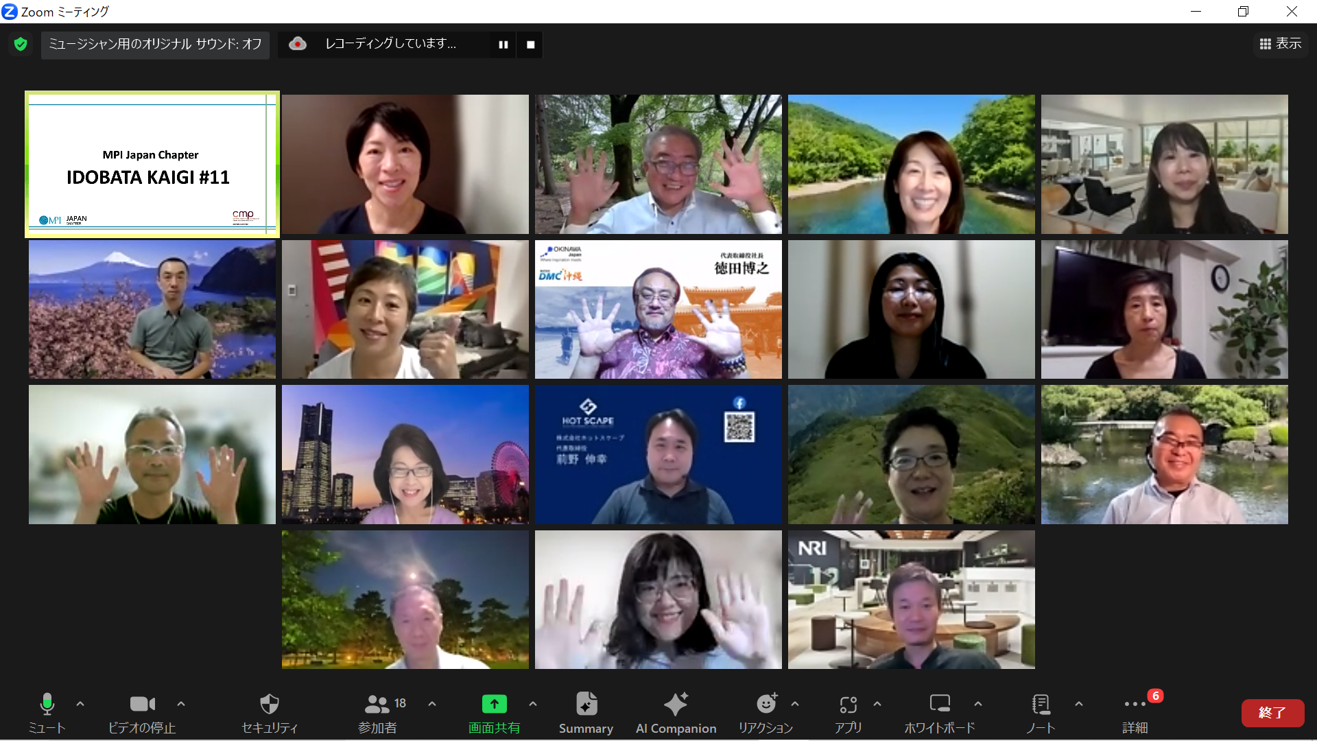Expand the participants options arrow
Screen dimensions: 1317x741
pyautogui.click(x=432, y=704)
